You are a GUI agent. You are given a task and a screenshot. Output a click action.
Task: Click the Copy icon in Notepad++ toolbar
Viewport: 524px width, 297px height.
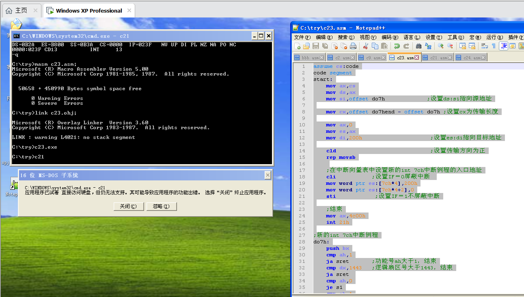point(375,46)
